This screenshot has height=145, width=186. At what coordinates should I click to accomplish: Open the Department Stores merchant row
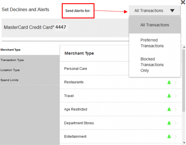[x=121, y=123]
